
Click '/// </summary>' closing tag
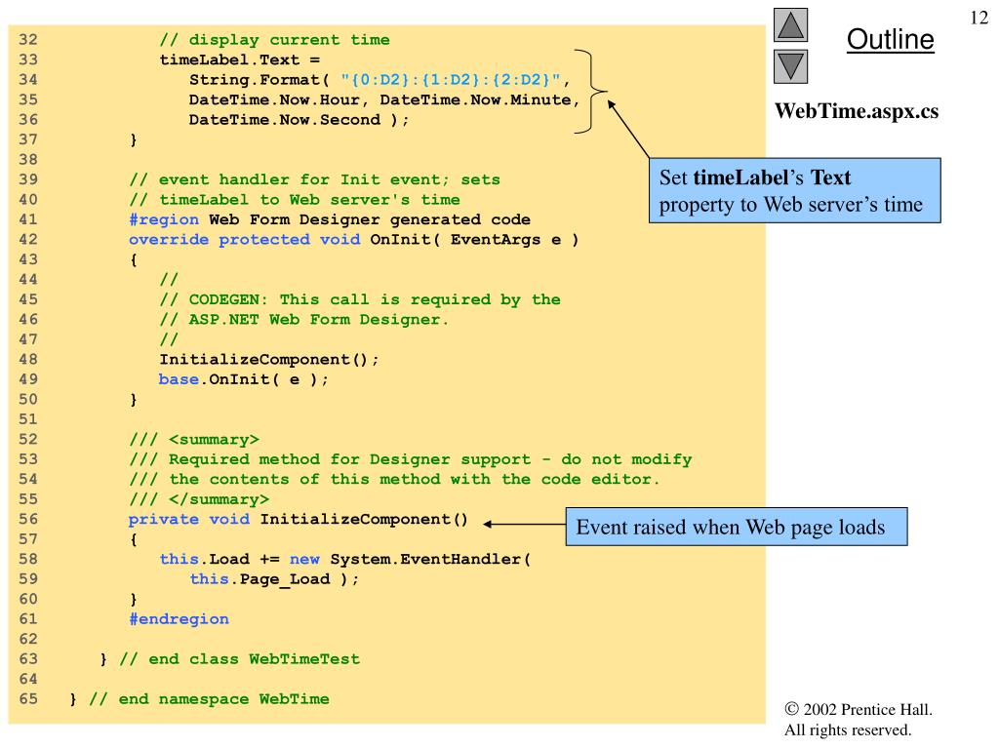[x=199, y=499]
